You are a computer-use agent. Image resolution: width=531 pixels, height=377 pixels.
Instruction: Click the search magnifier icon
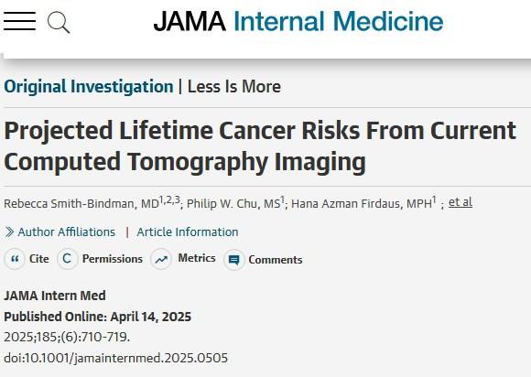click(x=59, y=22)
